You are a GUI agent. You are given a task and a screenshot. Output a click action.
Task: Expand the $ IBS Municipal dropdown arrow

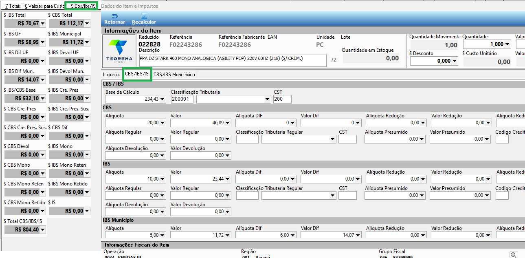[87, 42]
